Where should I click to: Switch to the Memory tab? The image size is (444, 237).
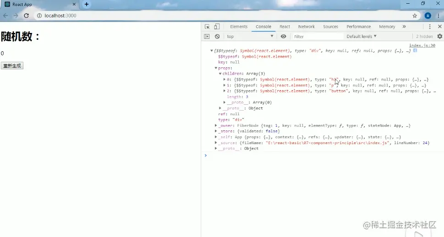coord(387,27)
